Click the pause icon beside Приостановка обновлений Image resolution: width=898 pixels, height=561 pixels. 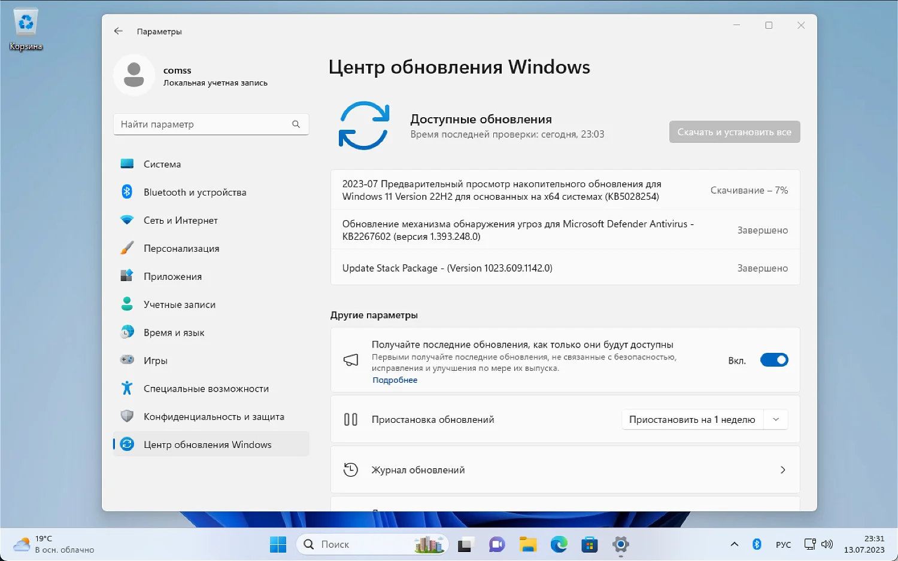[351, 420]
